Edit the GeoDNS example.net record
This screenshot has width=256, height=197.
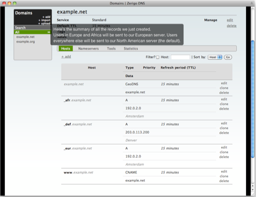(224, 83)
